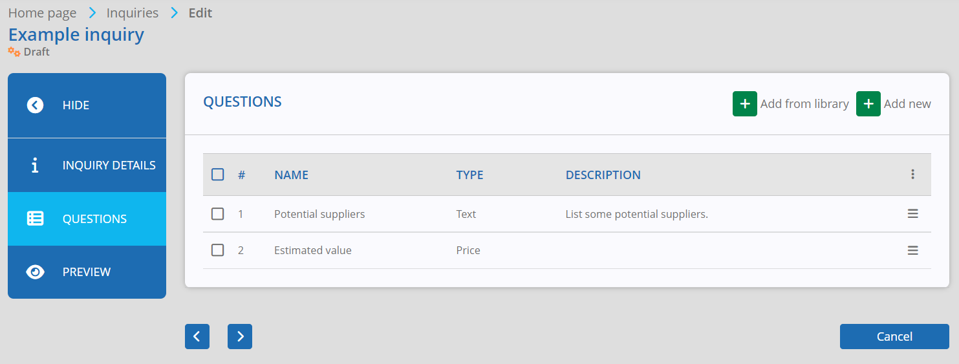
Task: Click the list icon next to QUESTIONS
Action: point(35,219)
